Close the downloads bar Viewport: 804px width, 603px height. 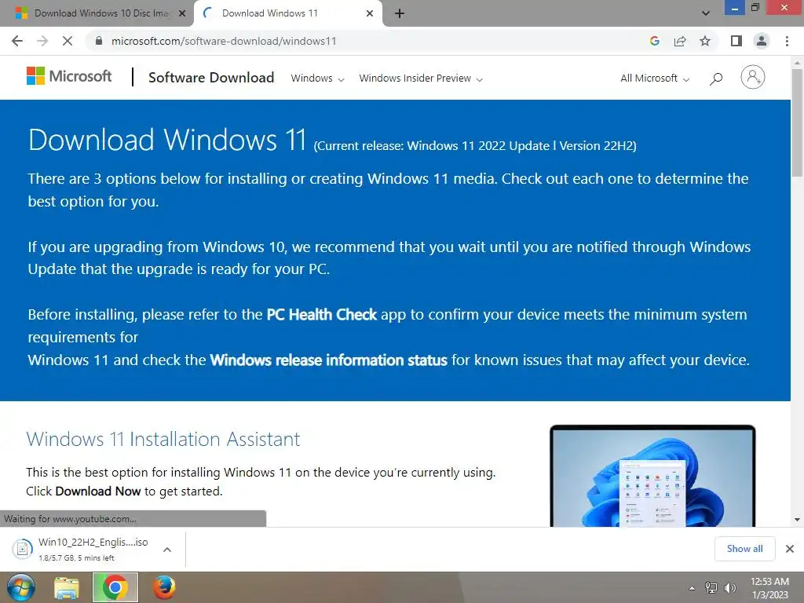[790, 549]
